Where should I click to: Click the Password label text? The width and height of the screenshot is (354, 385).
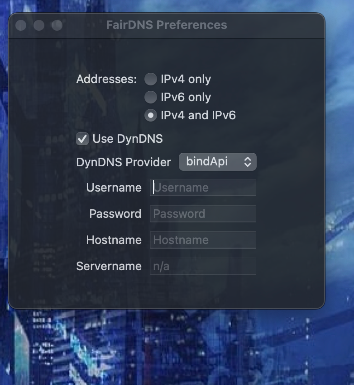[x=115, y=214]
